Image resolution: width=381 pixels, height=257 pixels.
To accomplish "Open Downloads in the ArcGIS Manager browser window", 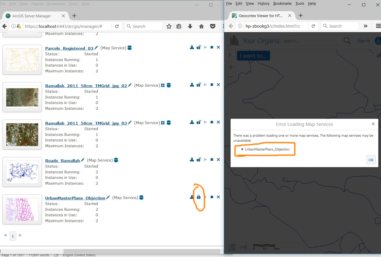I will [x=190, y=26].
